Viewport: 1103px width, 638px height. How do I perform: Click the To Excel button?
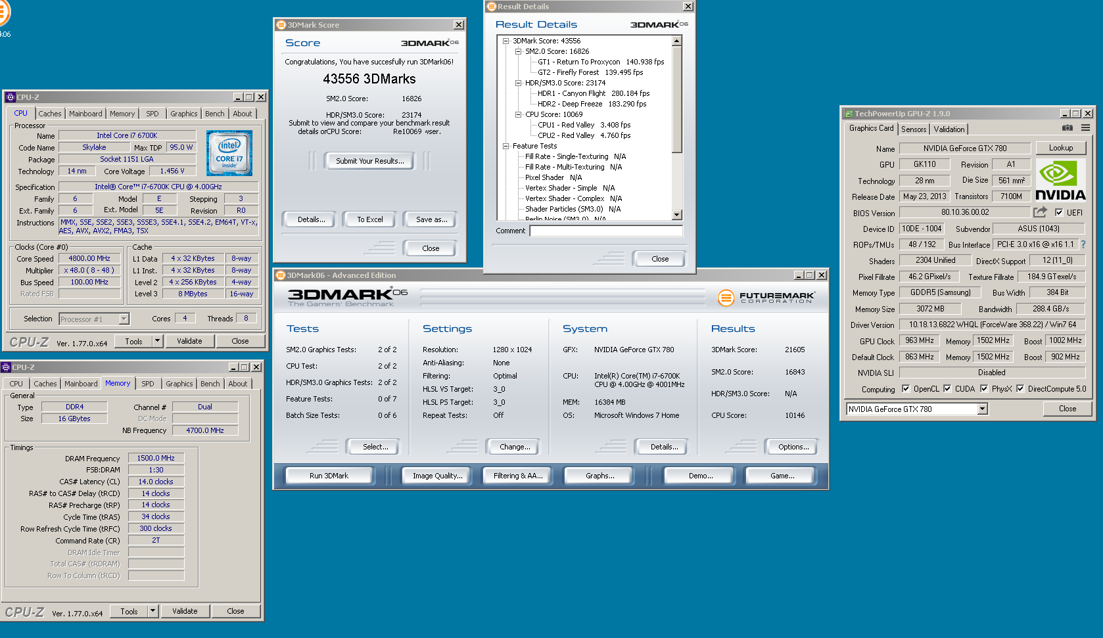[x=370, y=219]
